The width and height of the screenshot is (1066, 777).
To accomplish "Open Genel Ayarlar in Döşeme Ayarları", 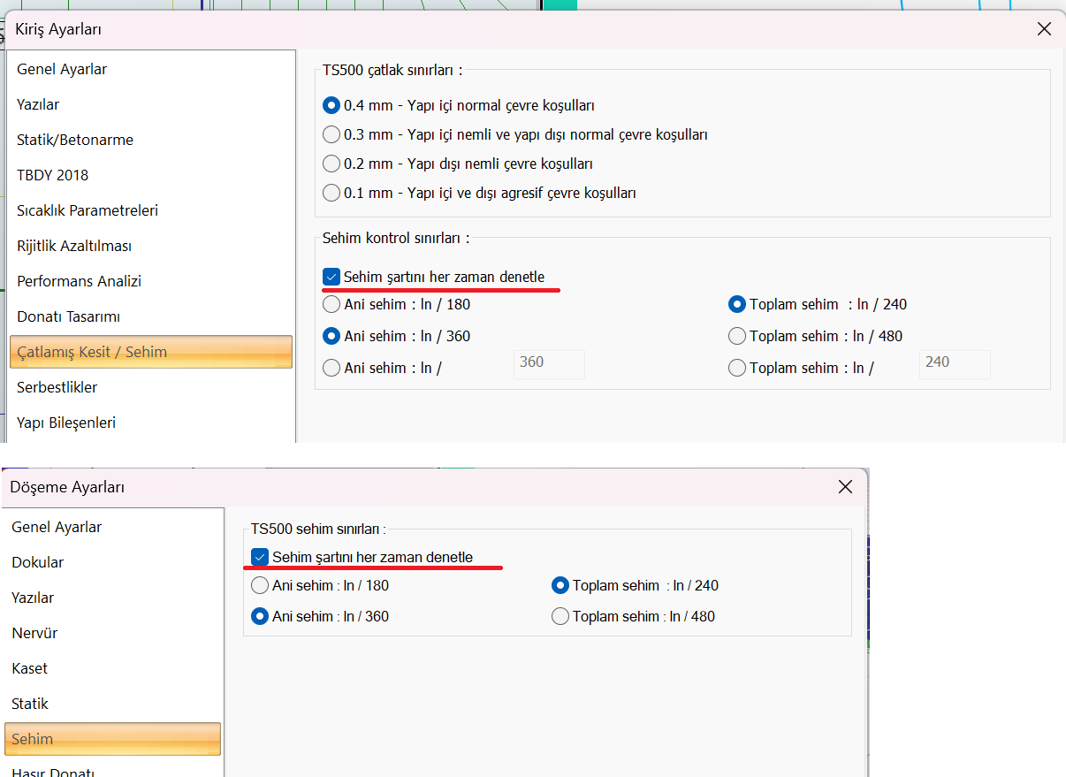I will click(112, 527).
